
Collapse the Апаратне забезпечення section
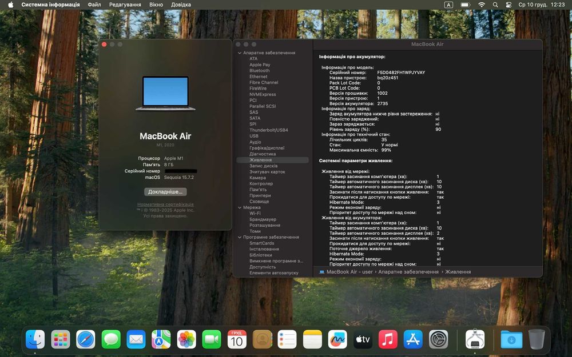click(x=240, y=53)
